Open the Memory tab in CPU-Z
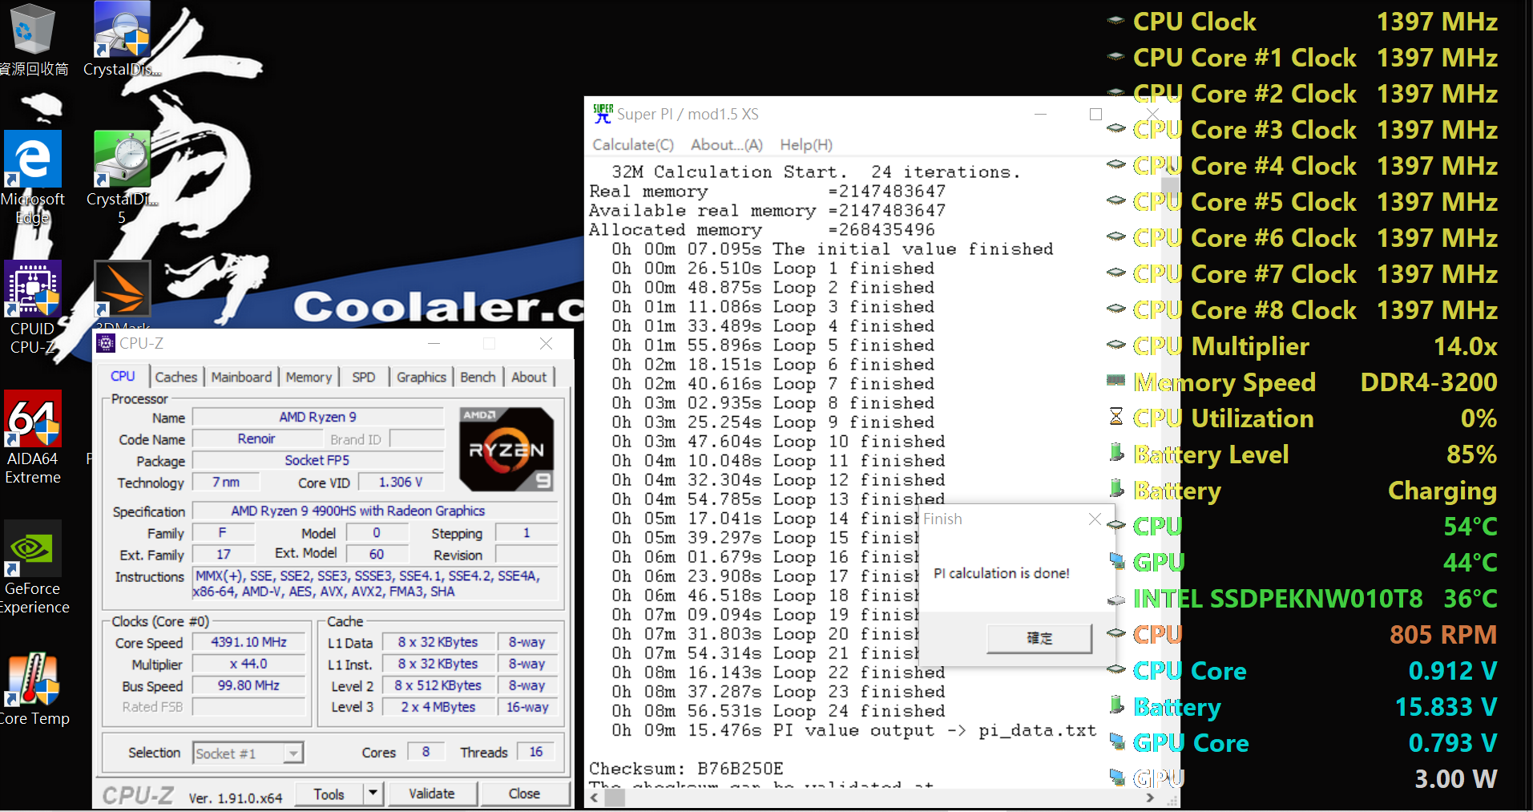This screenshot has height=812, width=1533. point(309,377)
